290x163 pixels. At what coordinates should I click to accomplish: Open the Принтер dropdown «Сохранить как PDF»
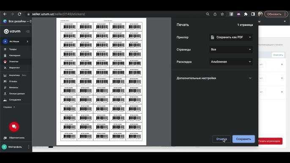(231, 37)
